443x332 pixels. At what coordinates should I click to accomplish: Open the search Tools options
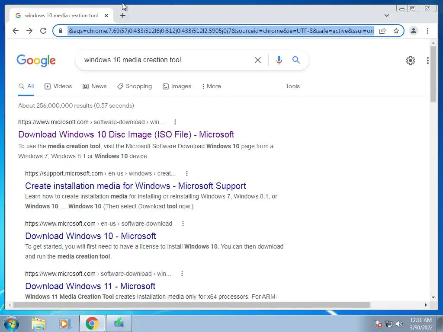tap(292, 86)
